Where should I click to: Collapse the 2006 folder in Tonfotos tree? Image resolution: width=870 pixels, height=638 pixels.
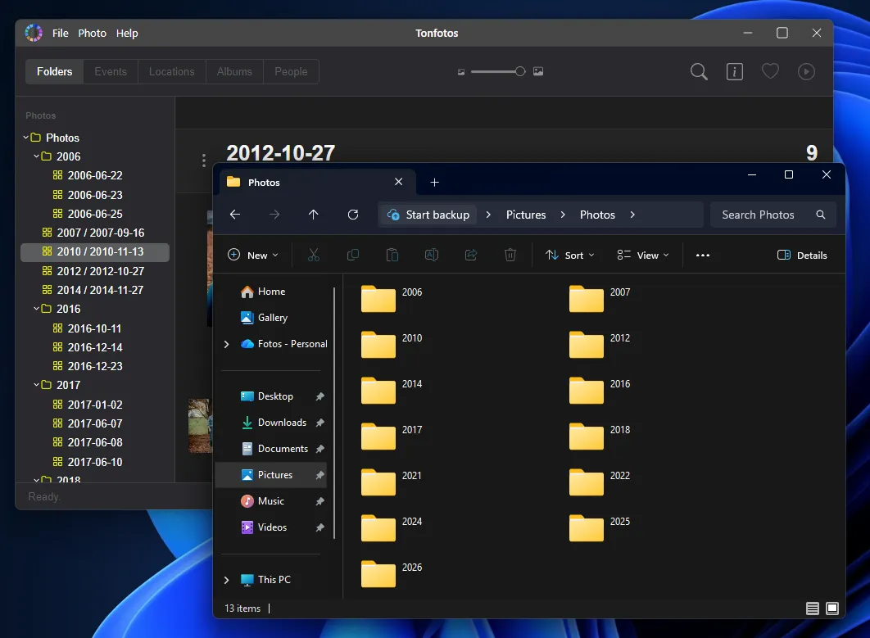[36, 156]
